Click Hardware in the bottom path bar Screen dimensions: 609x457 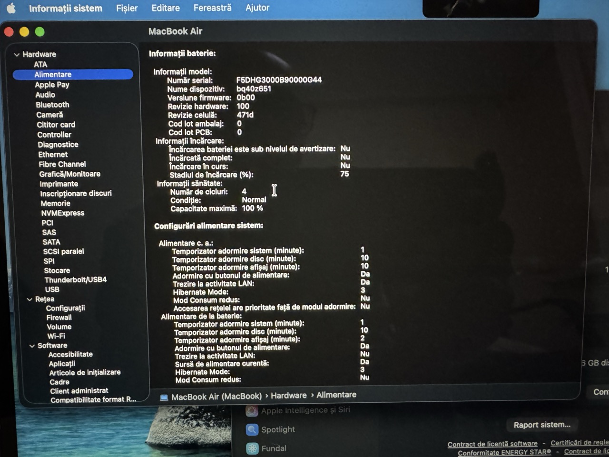[x=288, y=396]
